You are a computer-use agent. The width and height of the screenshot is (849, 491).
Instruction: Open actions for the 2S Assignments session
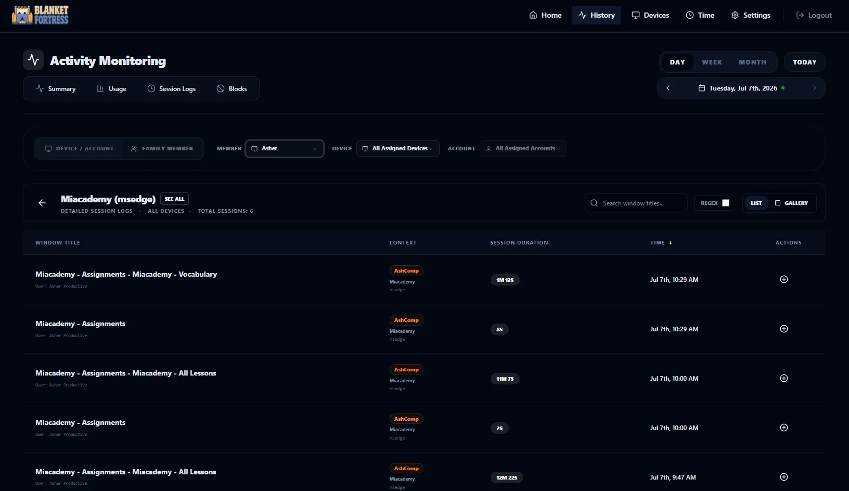784,428
